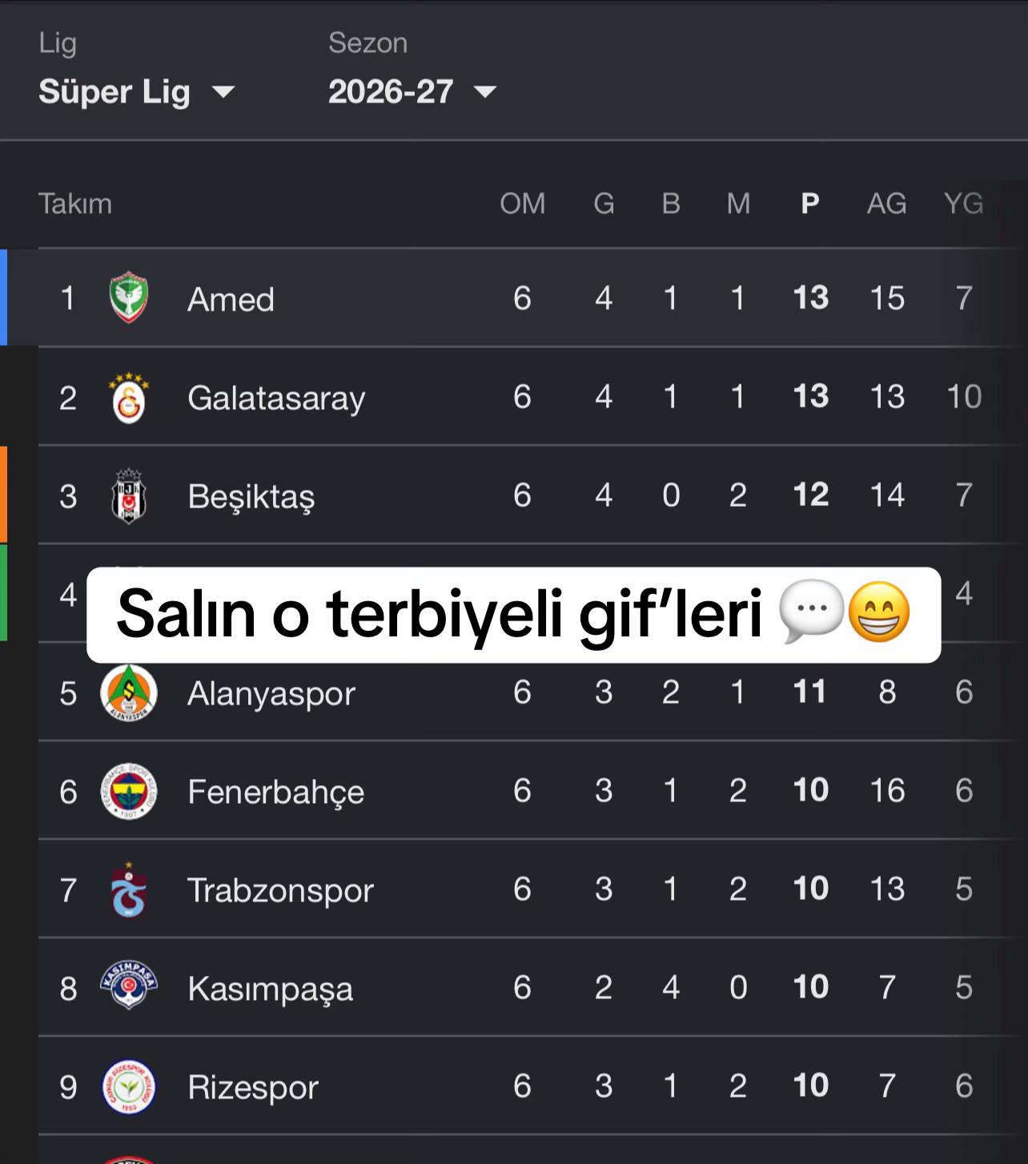Screen dimensions: 1028x1164
Task: Select the AG goals scored column header
Action: (887, 203)
